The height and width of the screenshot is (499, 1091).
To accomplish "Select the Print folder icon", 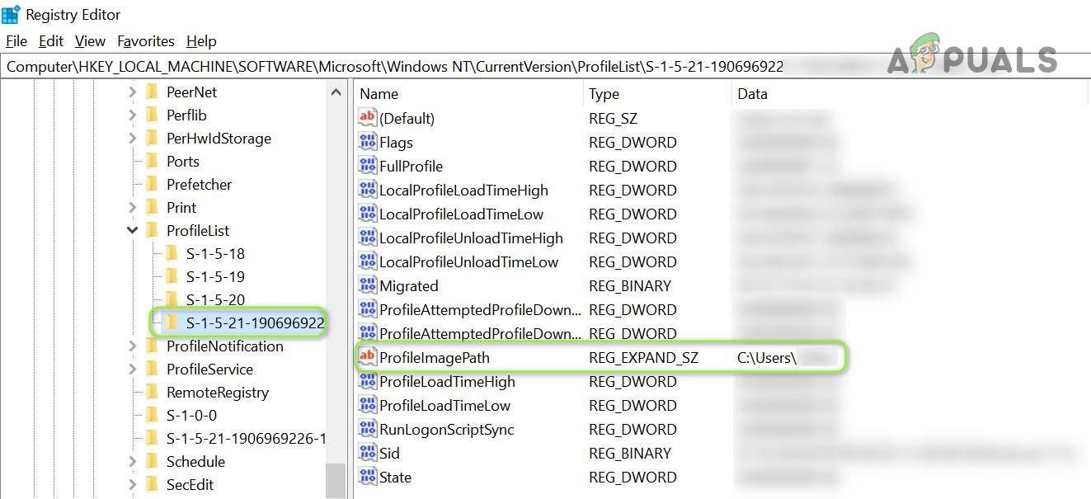I will point(152,208).
